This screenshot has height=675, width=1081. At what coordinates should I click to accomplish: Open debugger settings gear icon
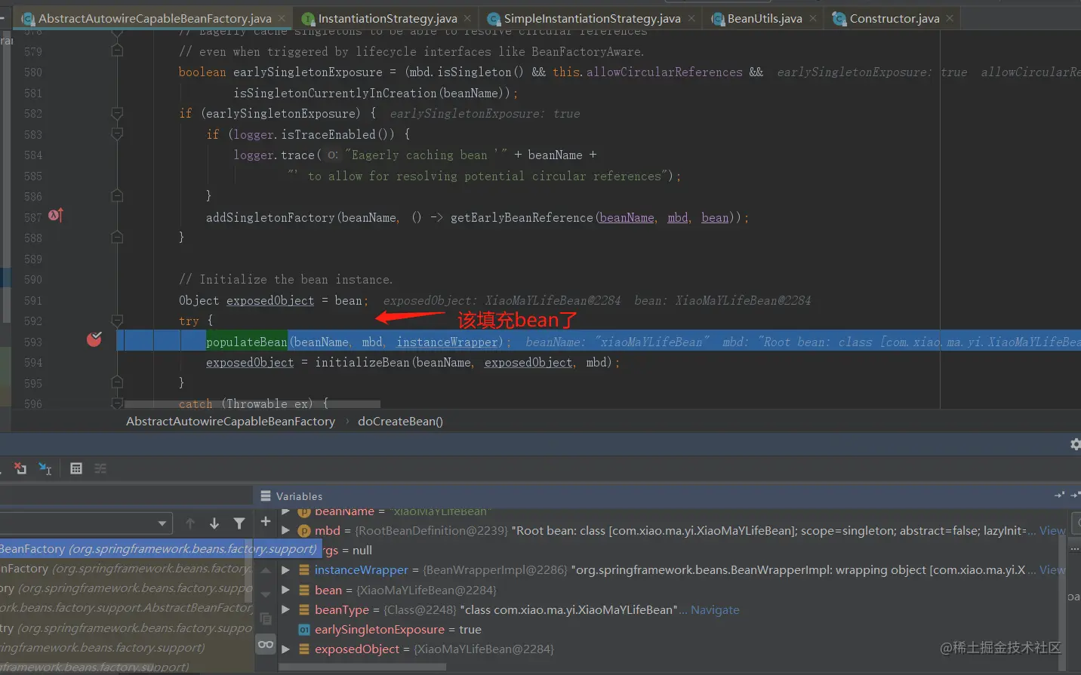pos(1075,444)
